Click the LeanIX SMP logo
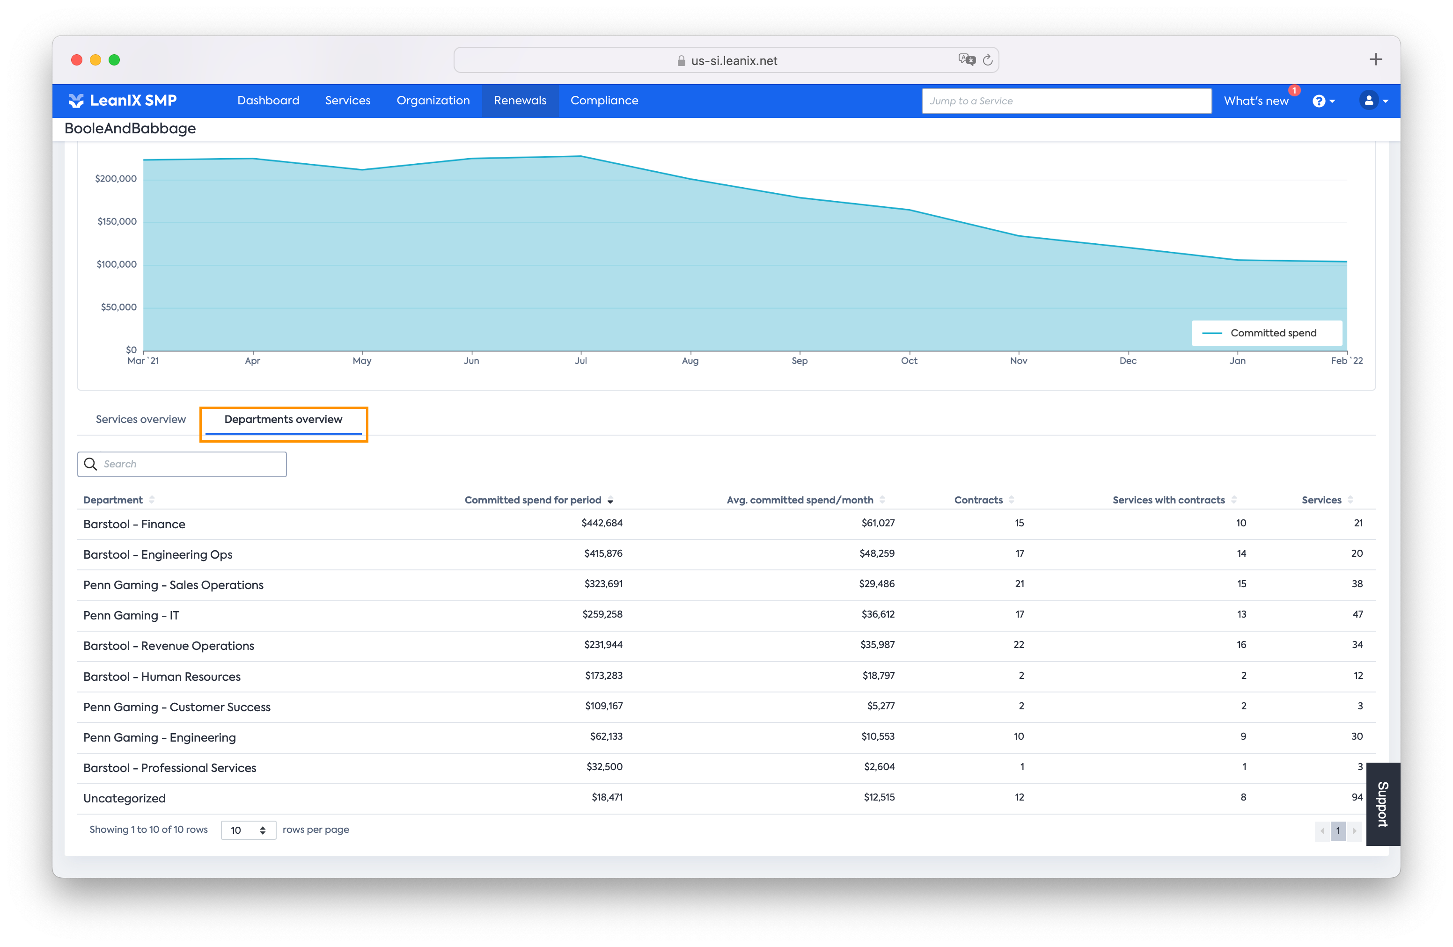The width and height of the screenshot is (1453, 947). (123, 101)
